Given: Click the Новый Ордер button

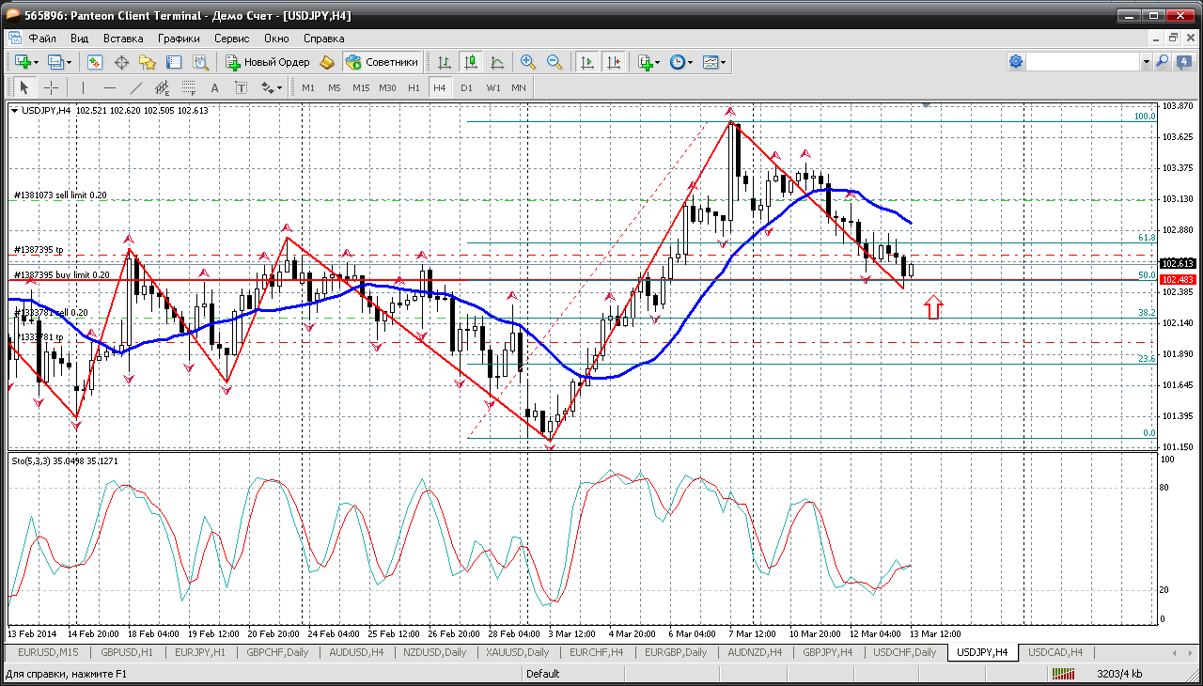Looking at the screenshot, I should coord(268,62).
